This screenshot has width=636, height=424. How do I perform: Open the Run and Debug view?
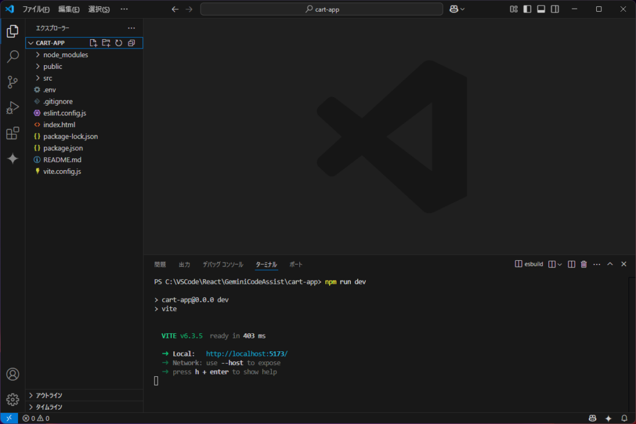pos(12,107)
